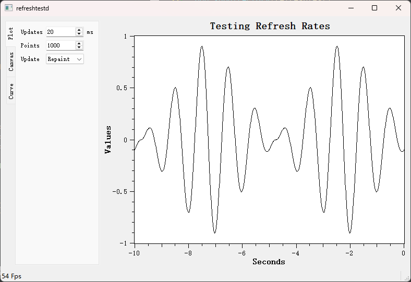This screenshot has width=411, height=282.
Task: Click the window resize grip in status bar
Action: (x=407, y=278)
